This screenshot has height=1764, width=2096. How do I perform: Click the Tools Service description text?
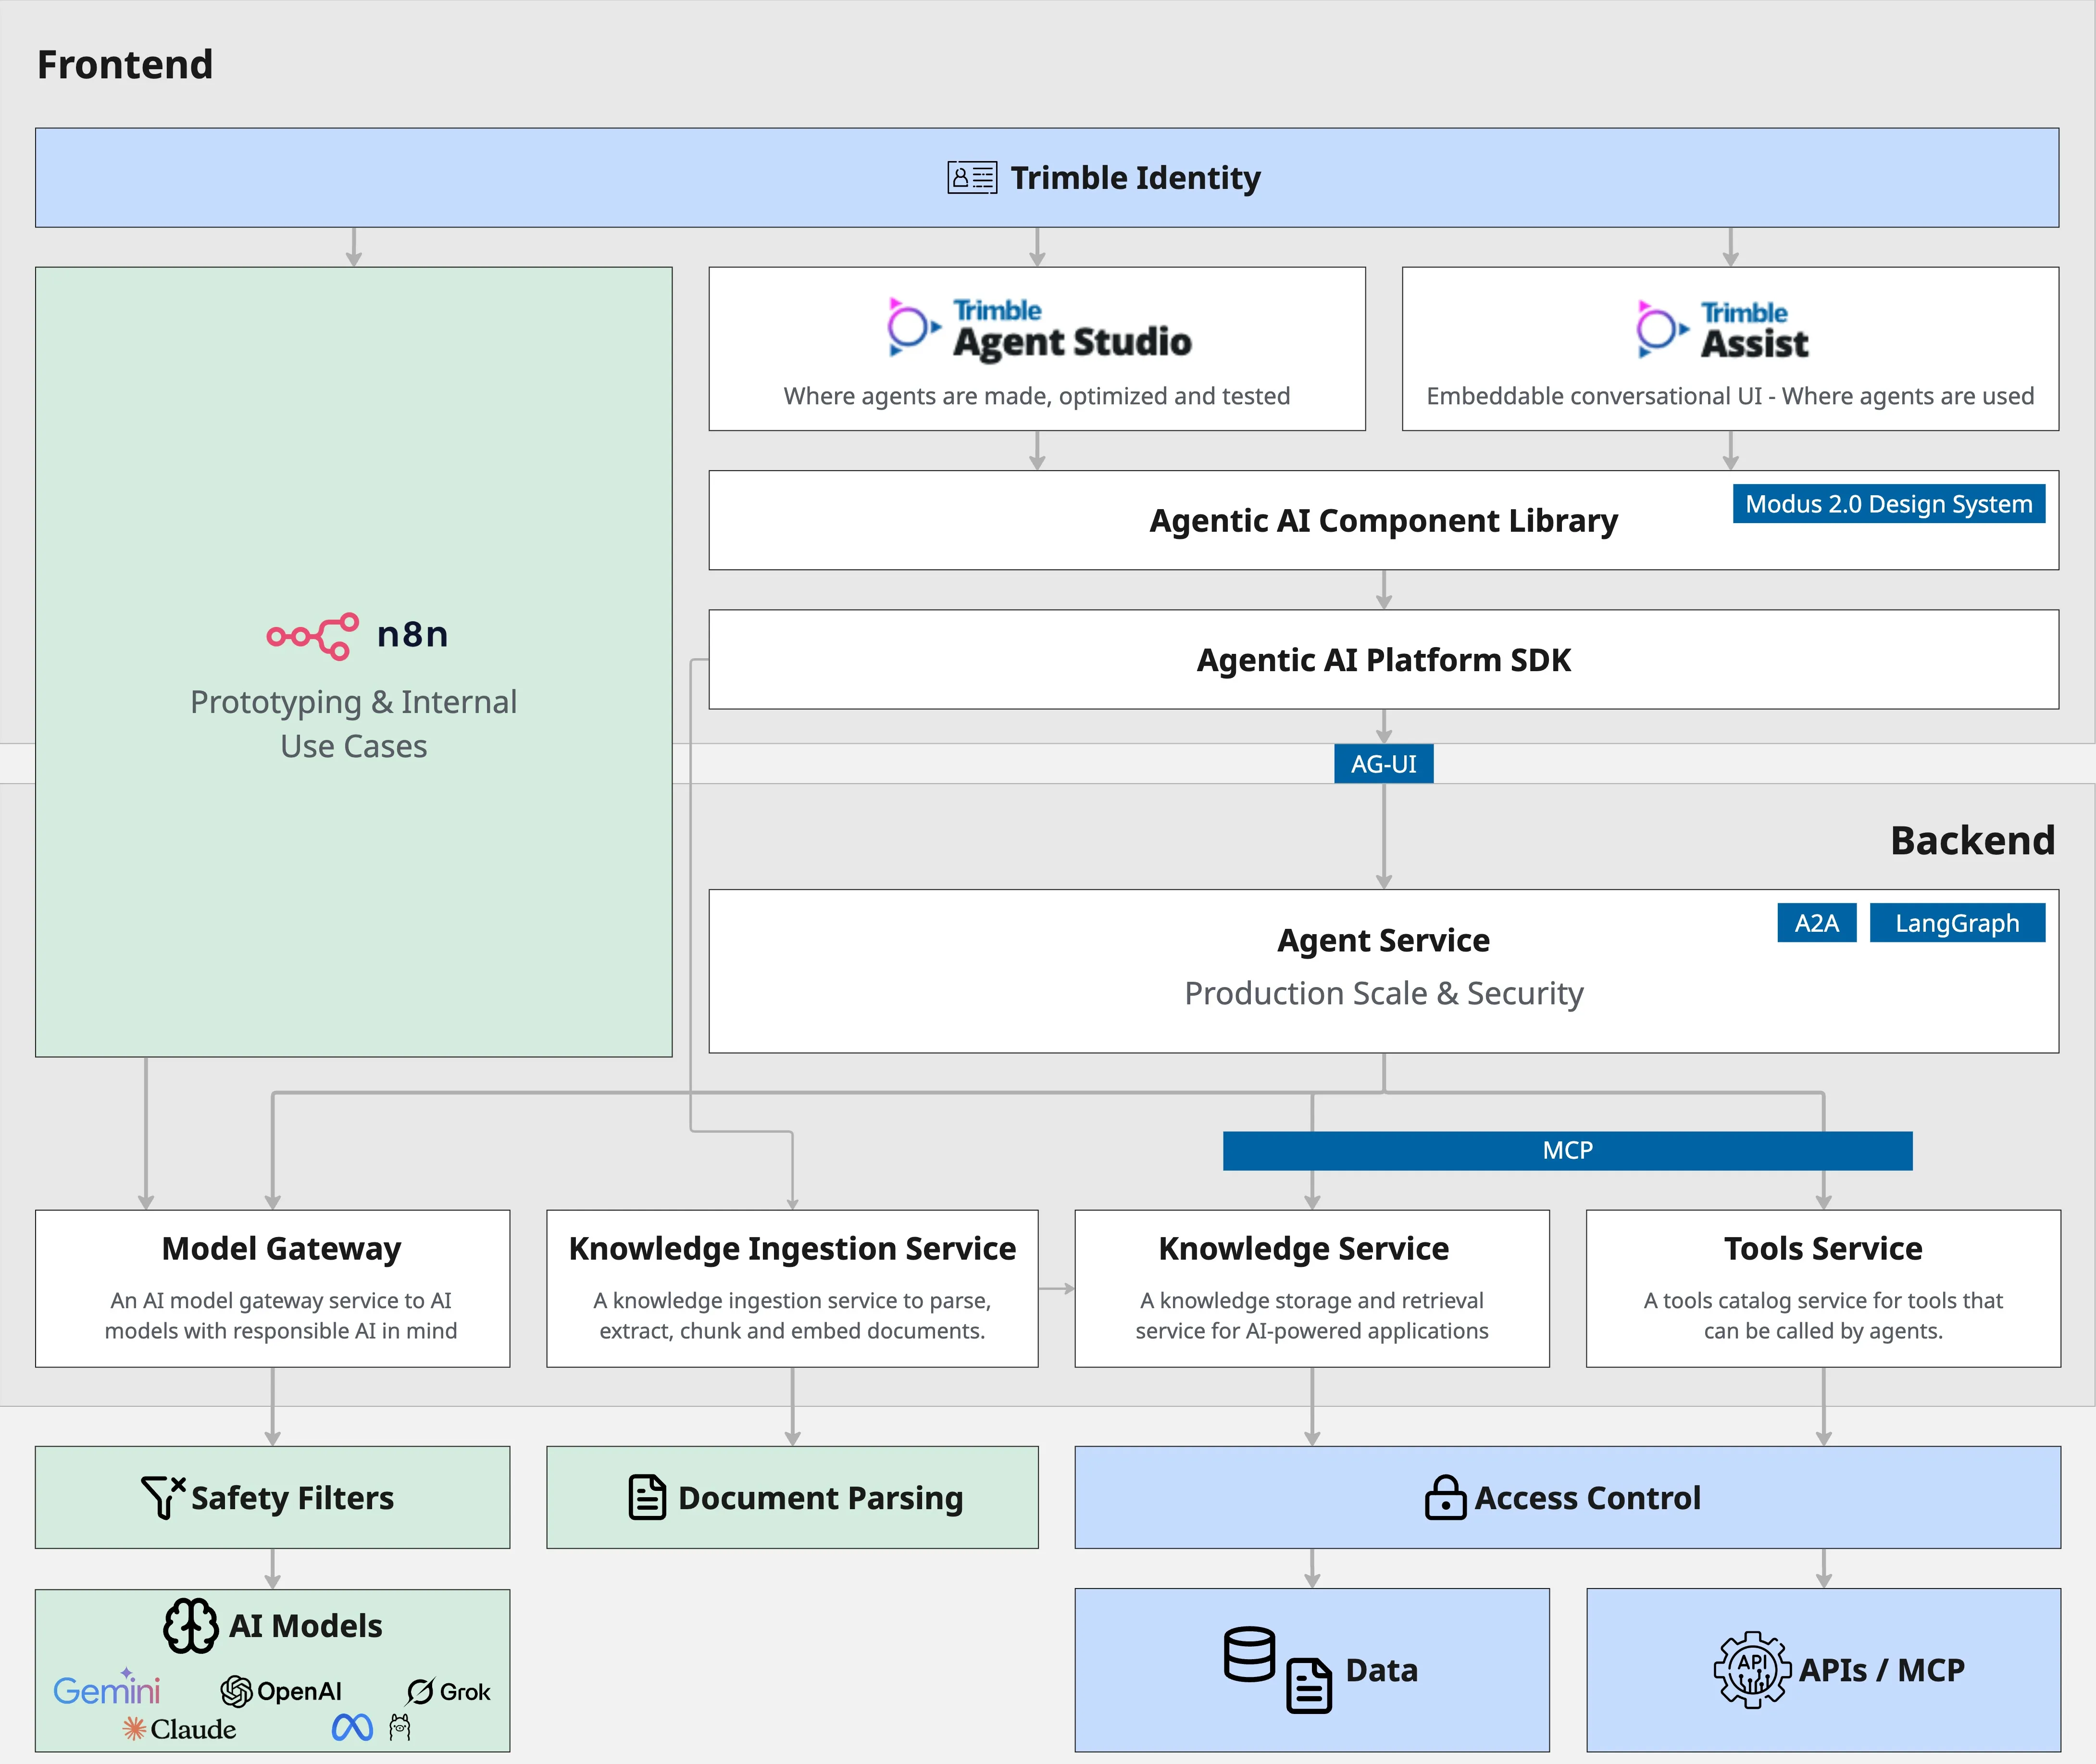click(x=1823, y=1315)
